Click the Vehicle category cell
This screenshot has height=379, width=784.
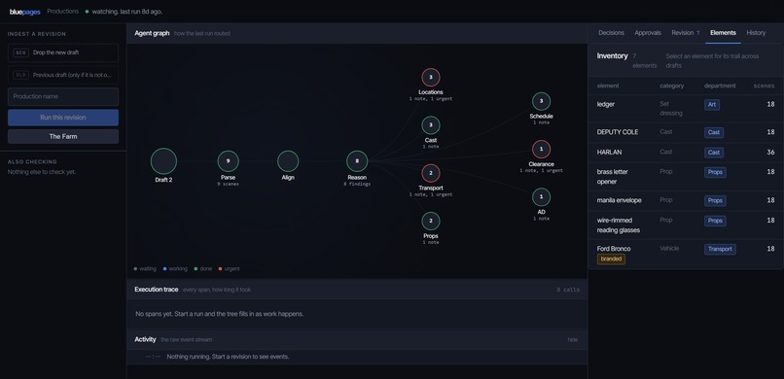click(x=669, y=248)
